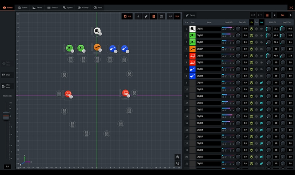The height and width of the screenshot is (175, 295).
Task: Click the guitar icon for Obj 007
Action: coord(192,69)
